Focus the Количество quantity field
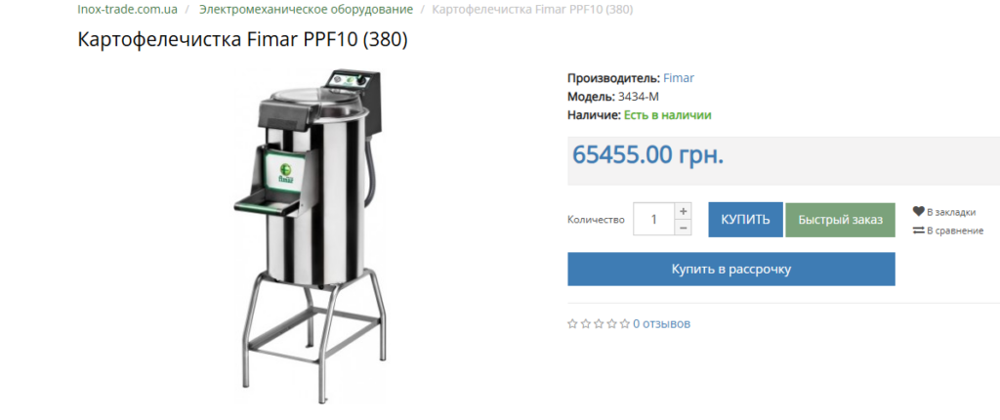The width and height of the screenshot is (1000, 420). 653,219
